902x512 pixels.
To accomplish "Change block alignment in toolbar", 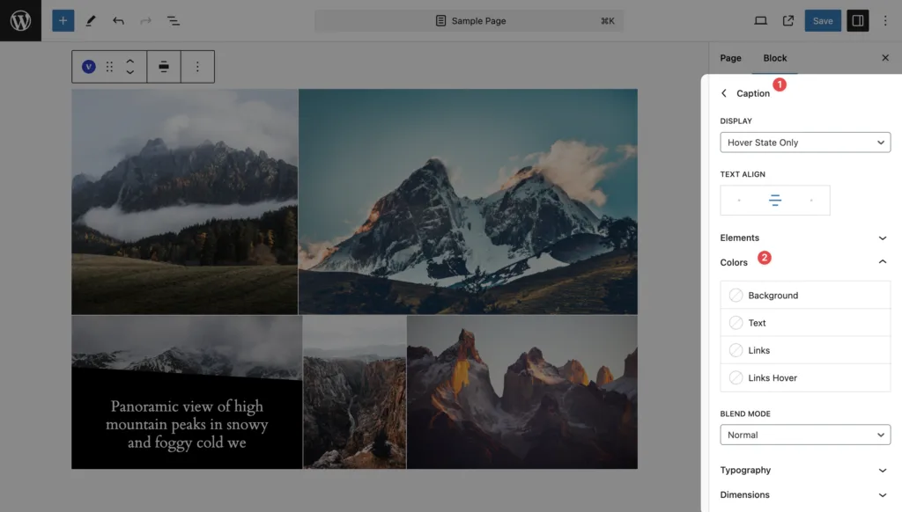I will coord(164,67).
